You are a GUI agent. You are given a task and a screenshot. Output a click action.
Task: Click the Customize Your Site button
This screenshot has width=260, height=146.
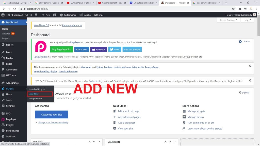[x=51, y=114]
